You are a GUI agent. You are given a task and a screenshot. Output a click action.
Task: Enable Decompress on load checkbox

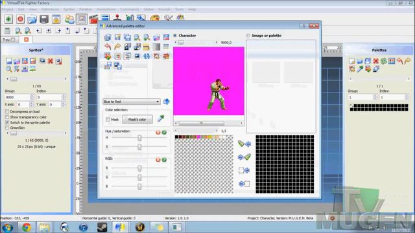tap(7, 111)
